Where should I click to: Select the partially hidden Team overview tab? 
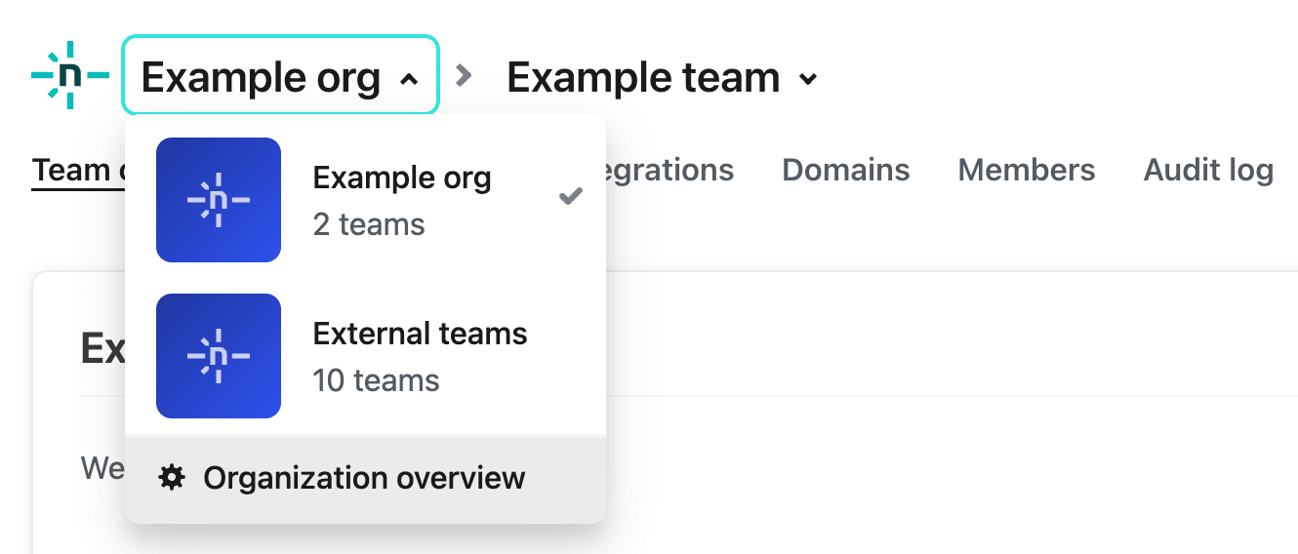click(78, 170)
